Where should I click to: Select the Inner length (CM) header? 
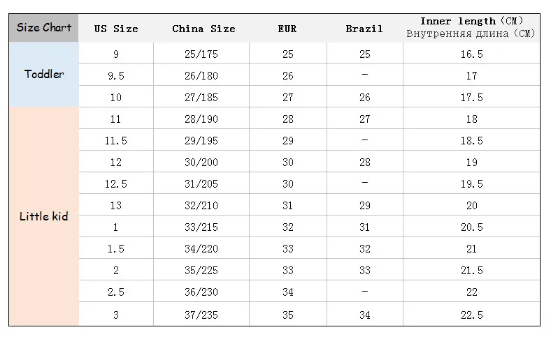(471, 28)
